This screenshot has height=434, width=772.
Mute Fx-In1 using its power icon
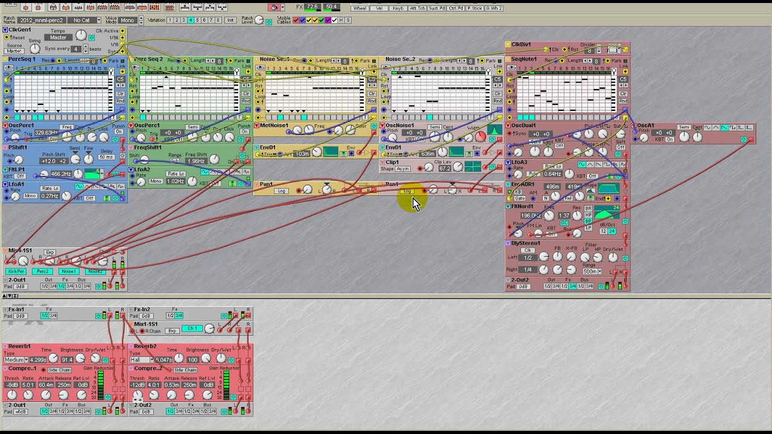(98, 316)
